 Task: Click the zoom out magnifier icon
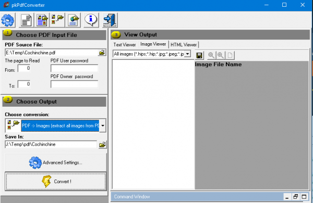(211, 55)
